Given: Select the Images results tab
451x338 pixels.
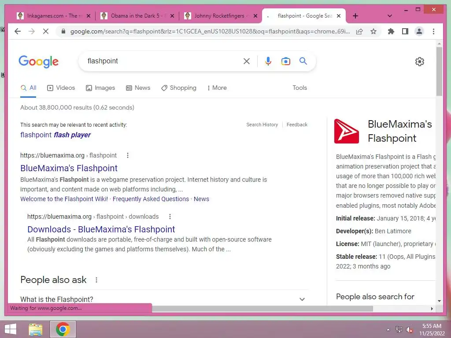Looking at the screenshot, I should [100, 88].
